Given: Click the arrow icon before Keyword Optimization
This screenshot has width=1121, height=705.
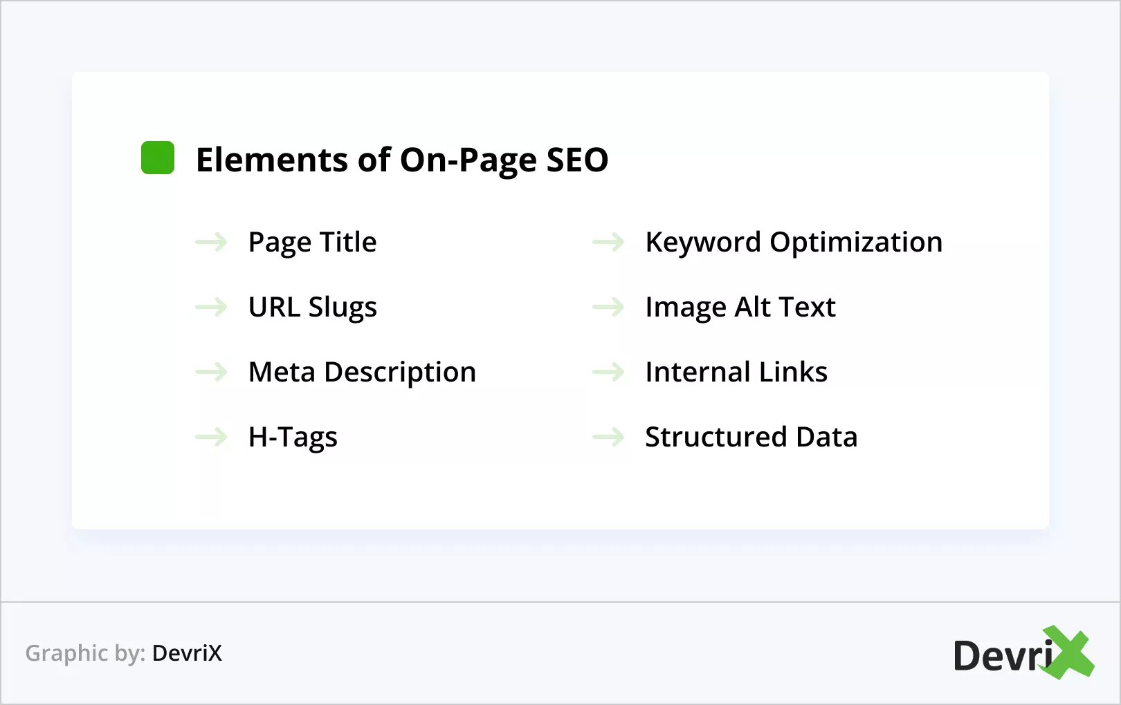Looking at the screenshot, I should [608, 242].
